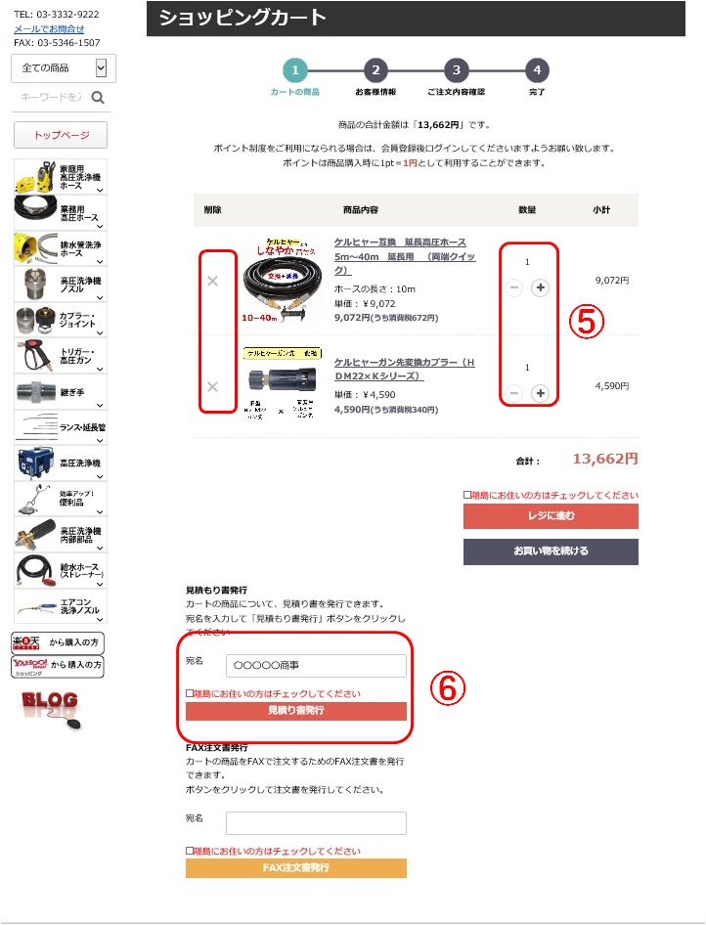Click the keyword search magnifier icon
This screenshot has height=925, width=706.
click(x=98, y=98)
